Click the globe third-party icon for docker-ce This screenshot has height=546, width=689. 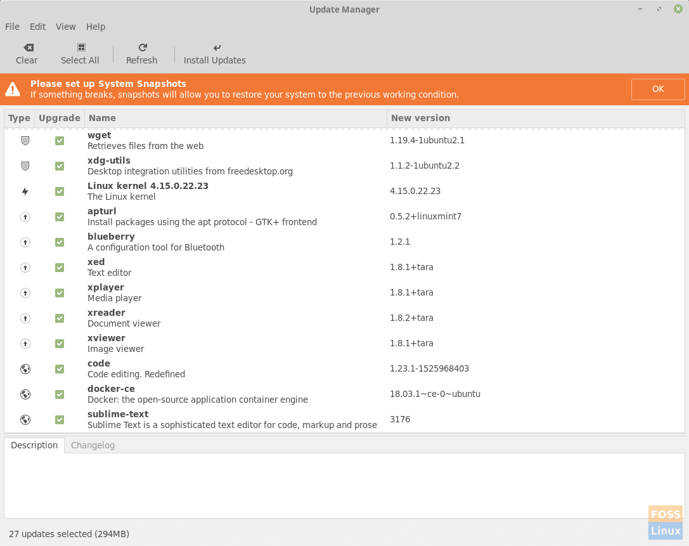pos(25,394)
